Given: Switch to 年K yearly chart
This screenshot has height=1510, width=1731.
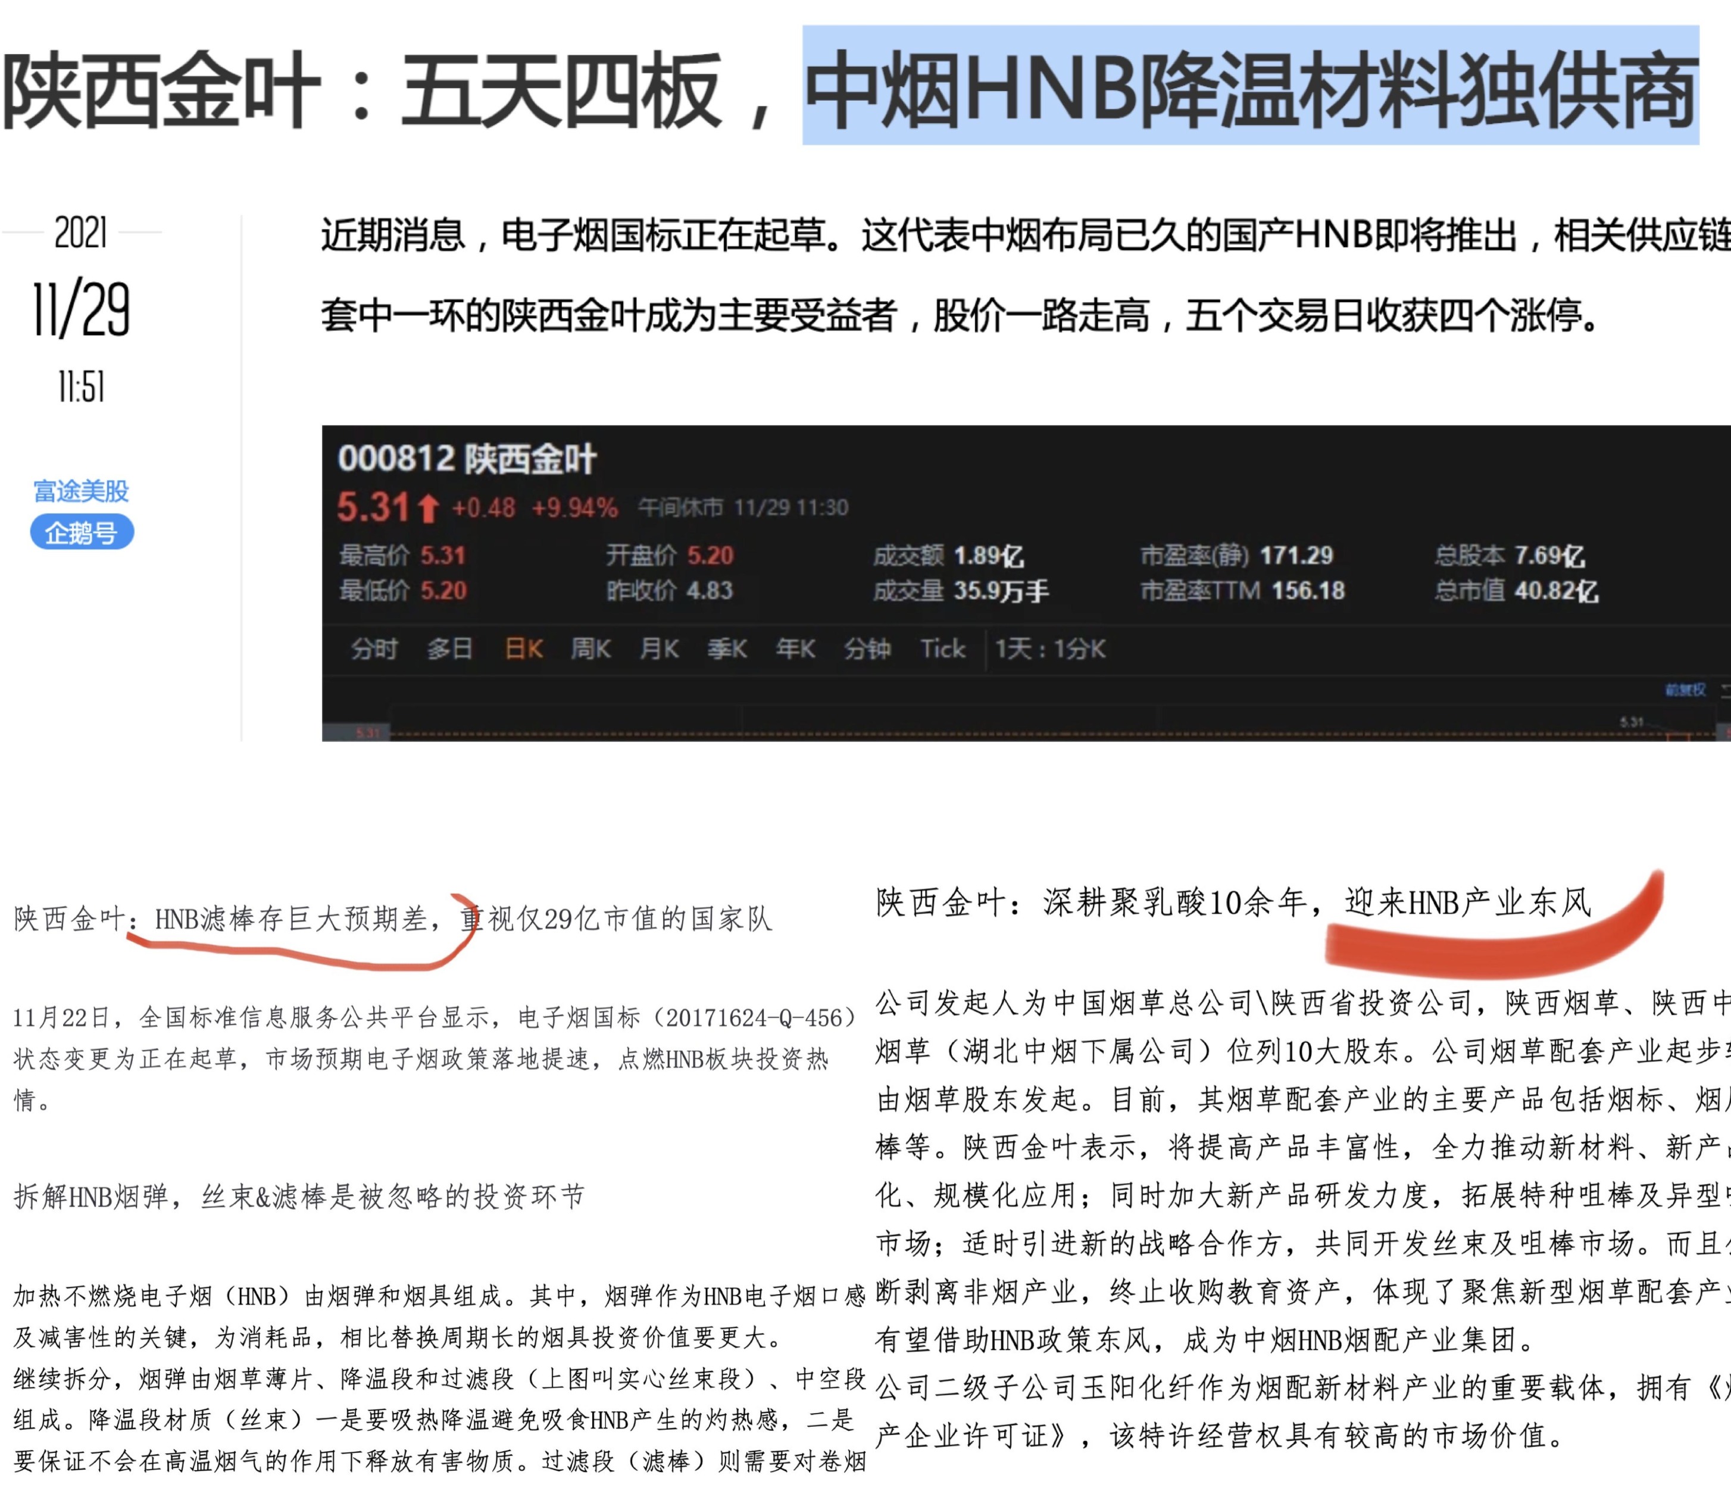Looking at the screenshot, I should click(x=795, y=649).
